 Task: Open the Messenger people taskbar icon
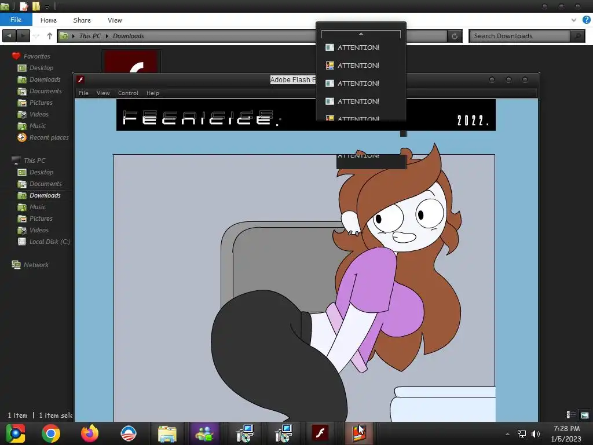(x=204, y=433)
